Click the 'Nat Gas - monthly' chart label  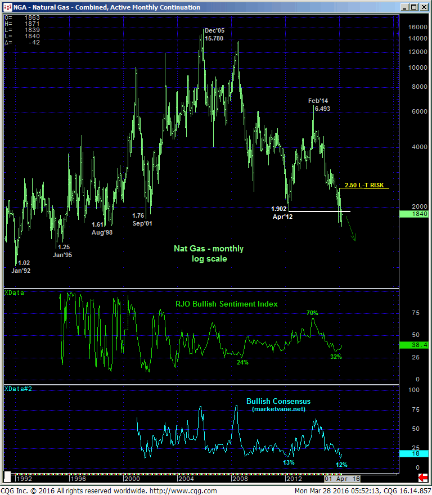[x=209, y=249]
